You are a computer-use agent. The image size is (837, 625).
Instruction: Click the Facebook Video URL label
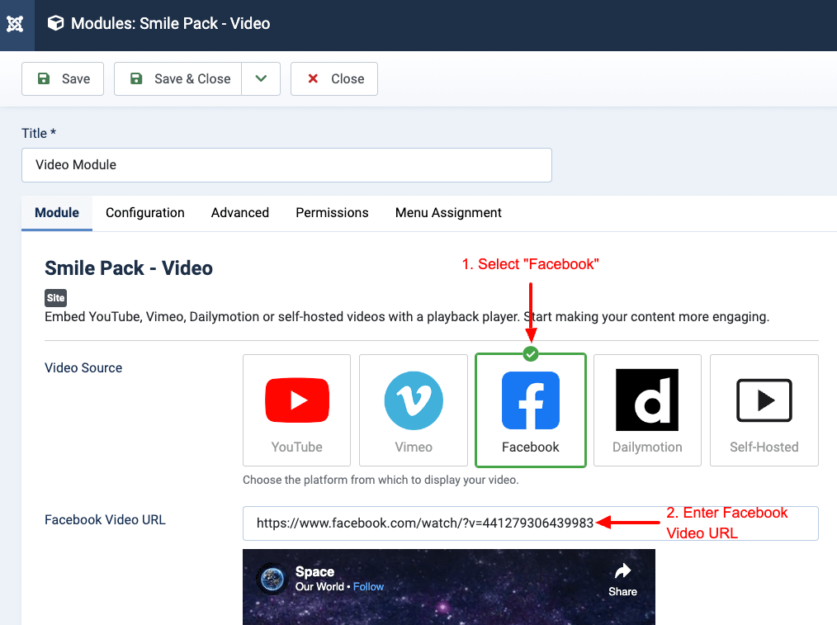tap(105, 520)
